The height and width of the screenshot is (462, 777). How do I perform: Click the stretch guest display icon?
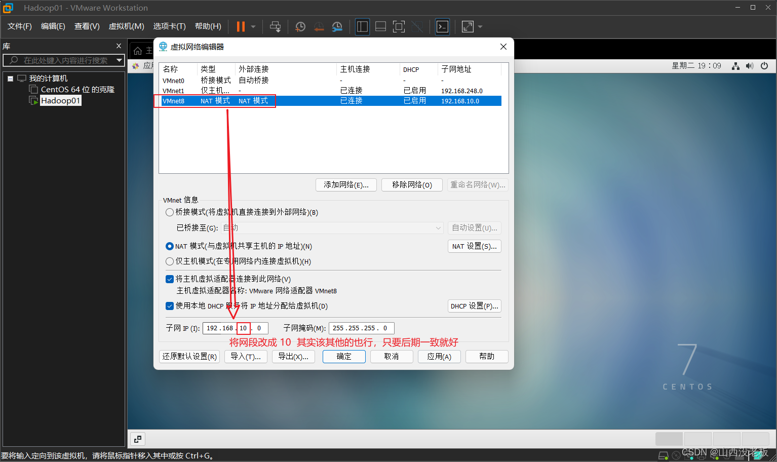coord(468,27)
